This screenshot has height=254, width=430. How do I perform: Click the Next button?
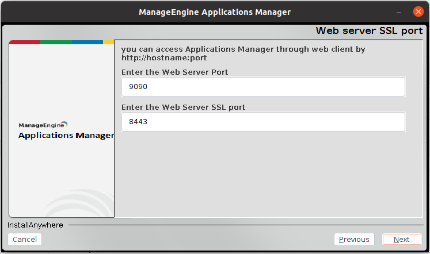coord(401,240)
